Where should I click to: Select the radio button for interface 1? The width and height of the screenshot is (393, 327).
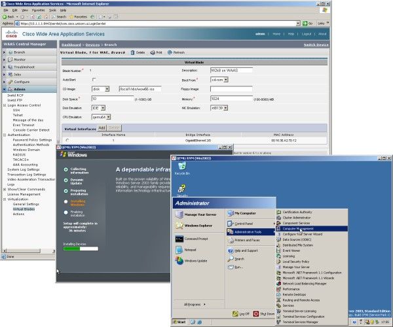67,141
